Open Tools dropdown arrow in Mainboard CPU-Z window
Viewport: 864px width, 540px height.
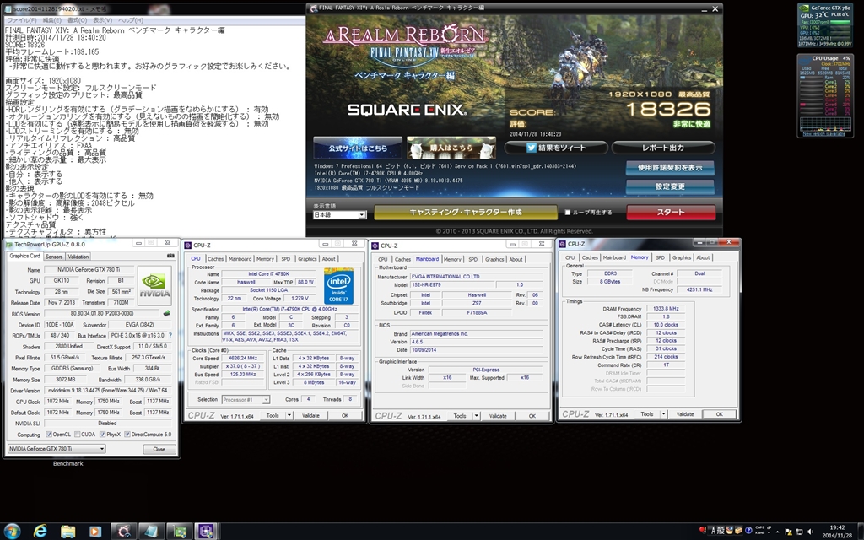pyautogui.click(x=476, y=416)
